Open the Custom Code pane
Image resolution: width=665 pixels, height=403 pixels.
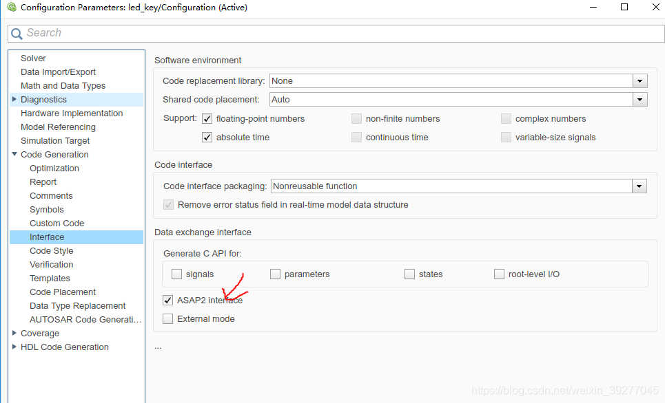tap(57, 224)
